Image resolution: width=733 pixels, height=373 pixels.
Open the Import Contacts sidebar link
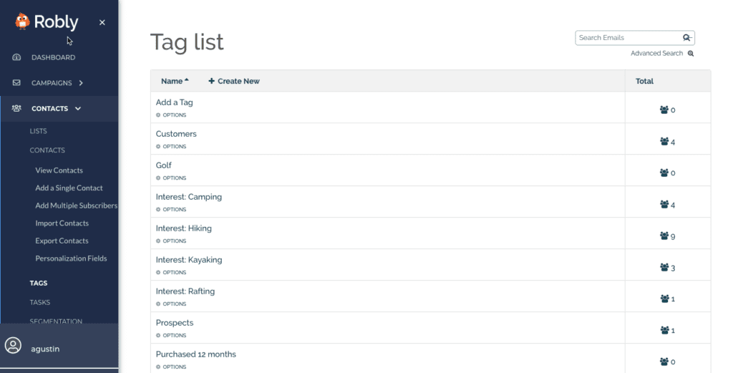(x=62, y=223)
